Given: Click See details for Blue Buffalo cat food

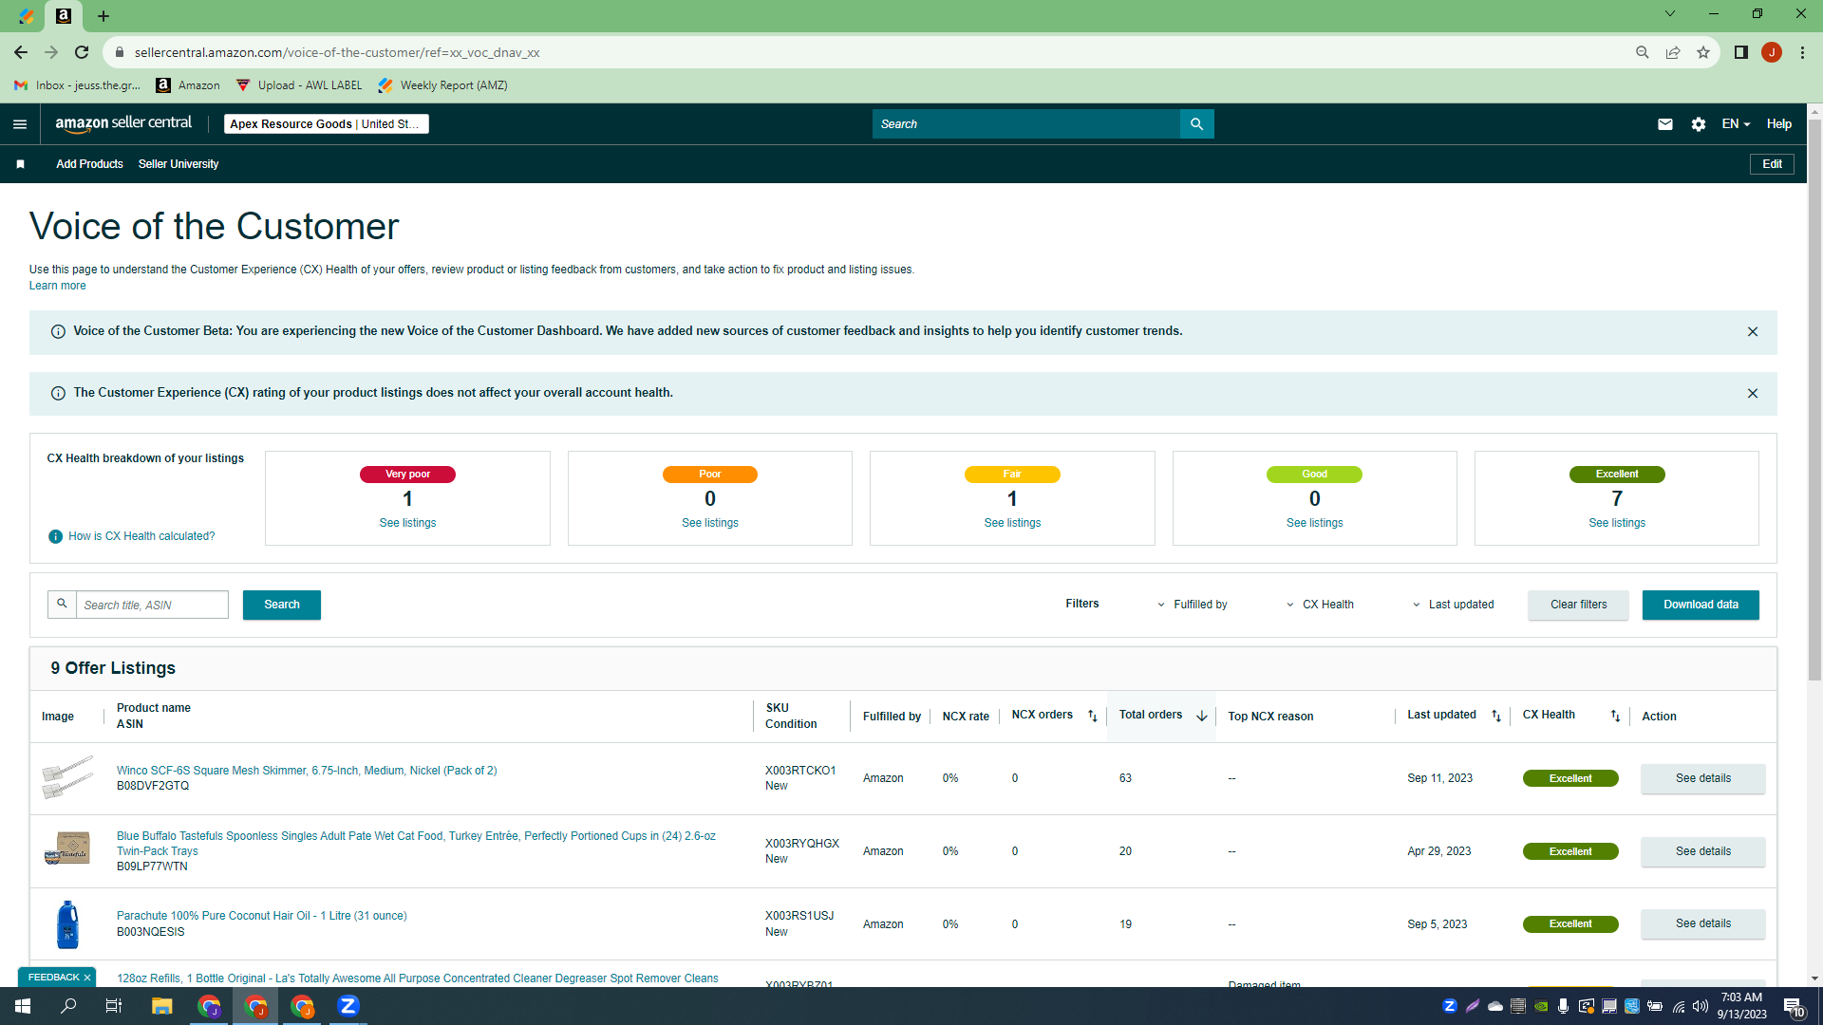Looking at the screenshot, I should (x=1702, y=852).
